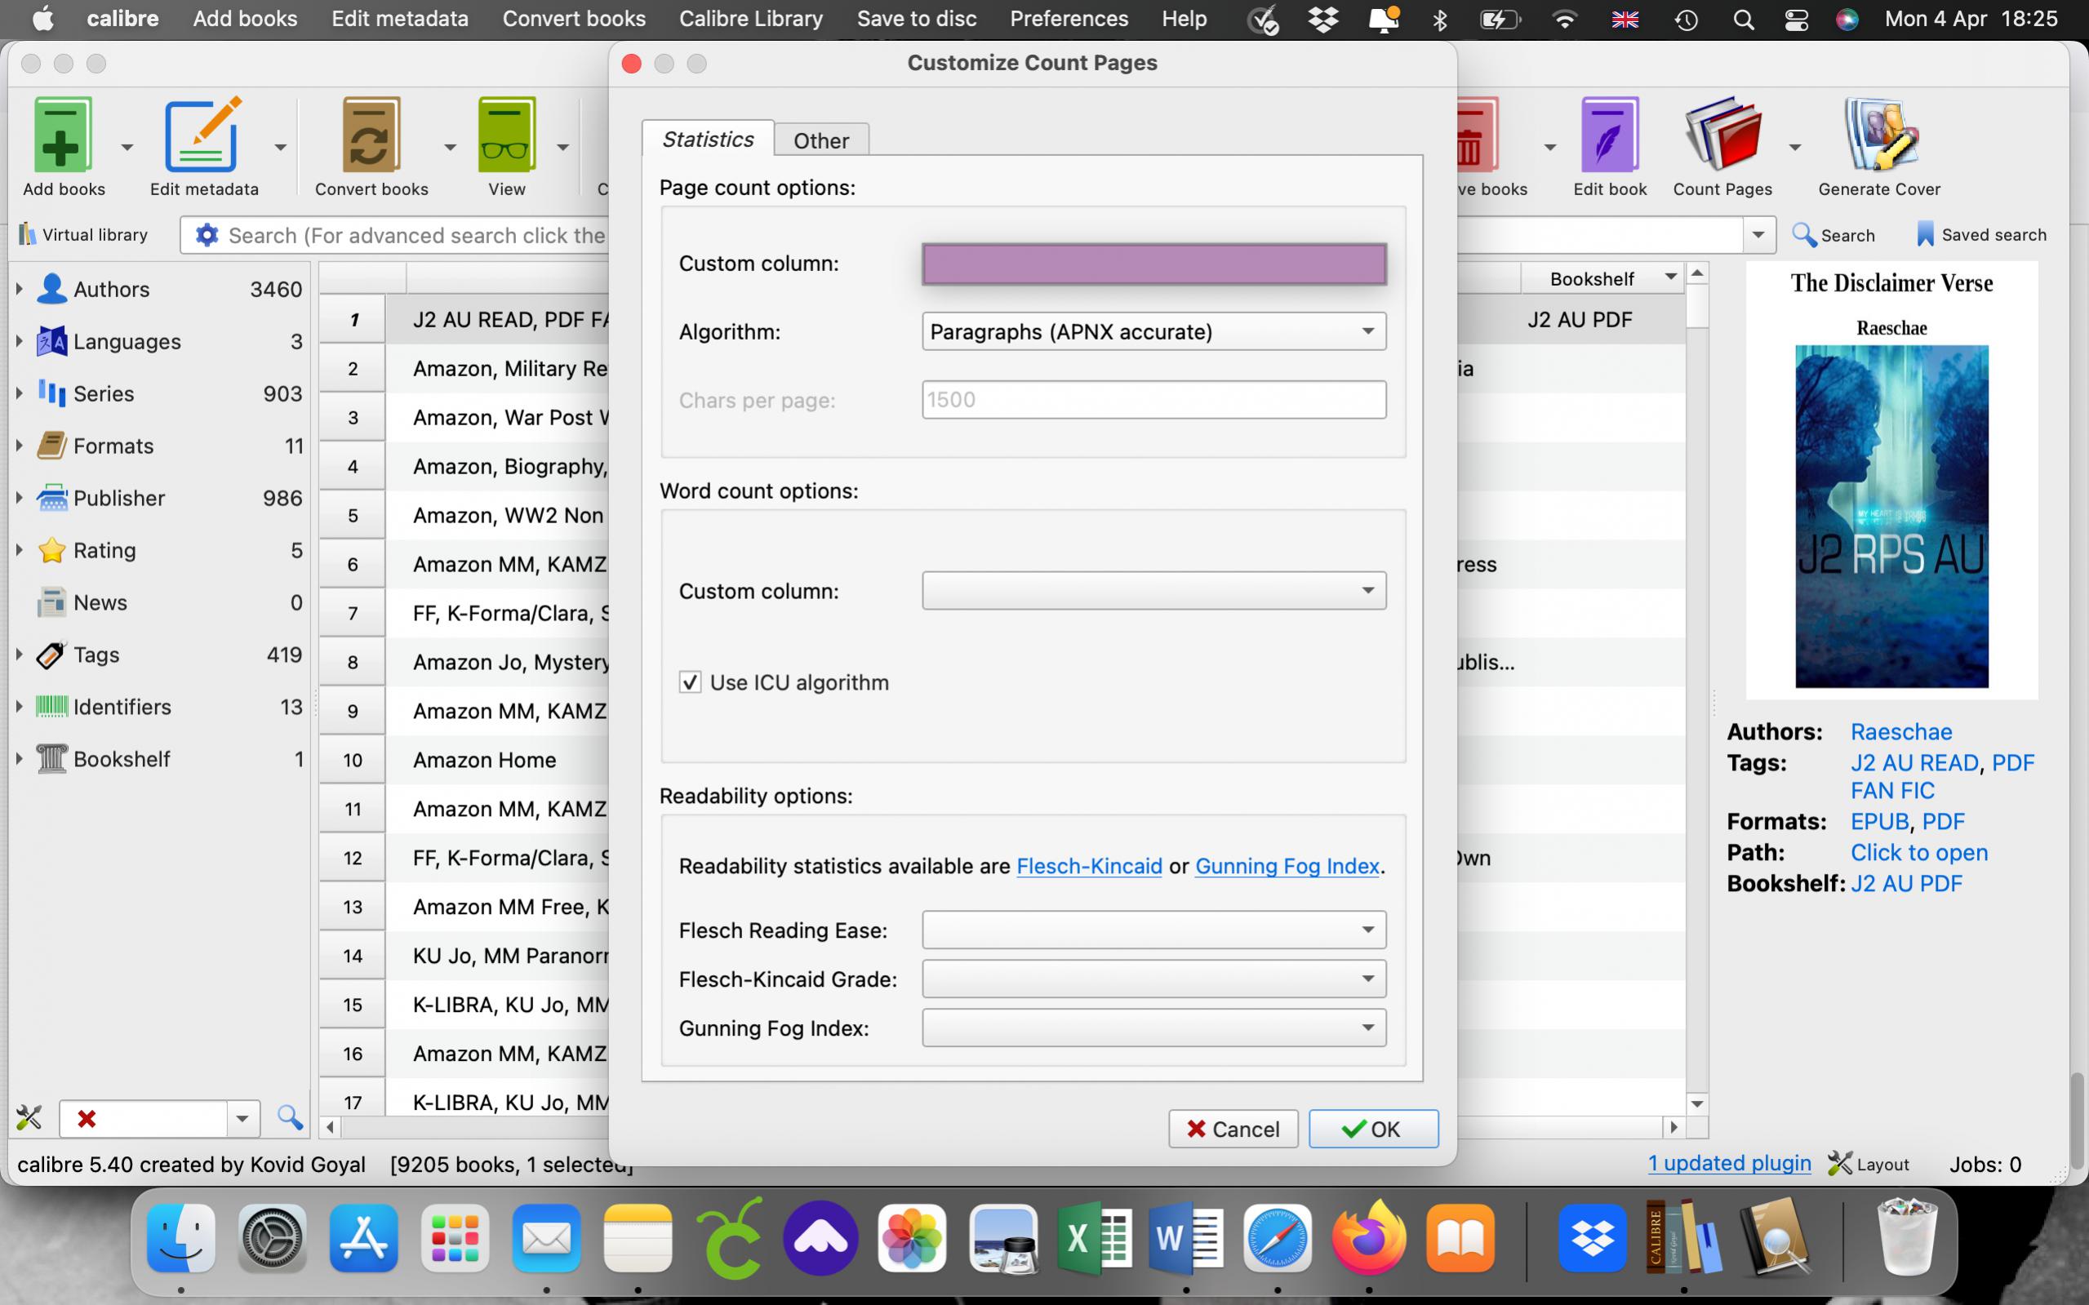Switch to the Other tab

(x=821, y=140)
